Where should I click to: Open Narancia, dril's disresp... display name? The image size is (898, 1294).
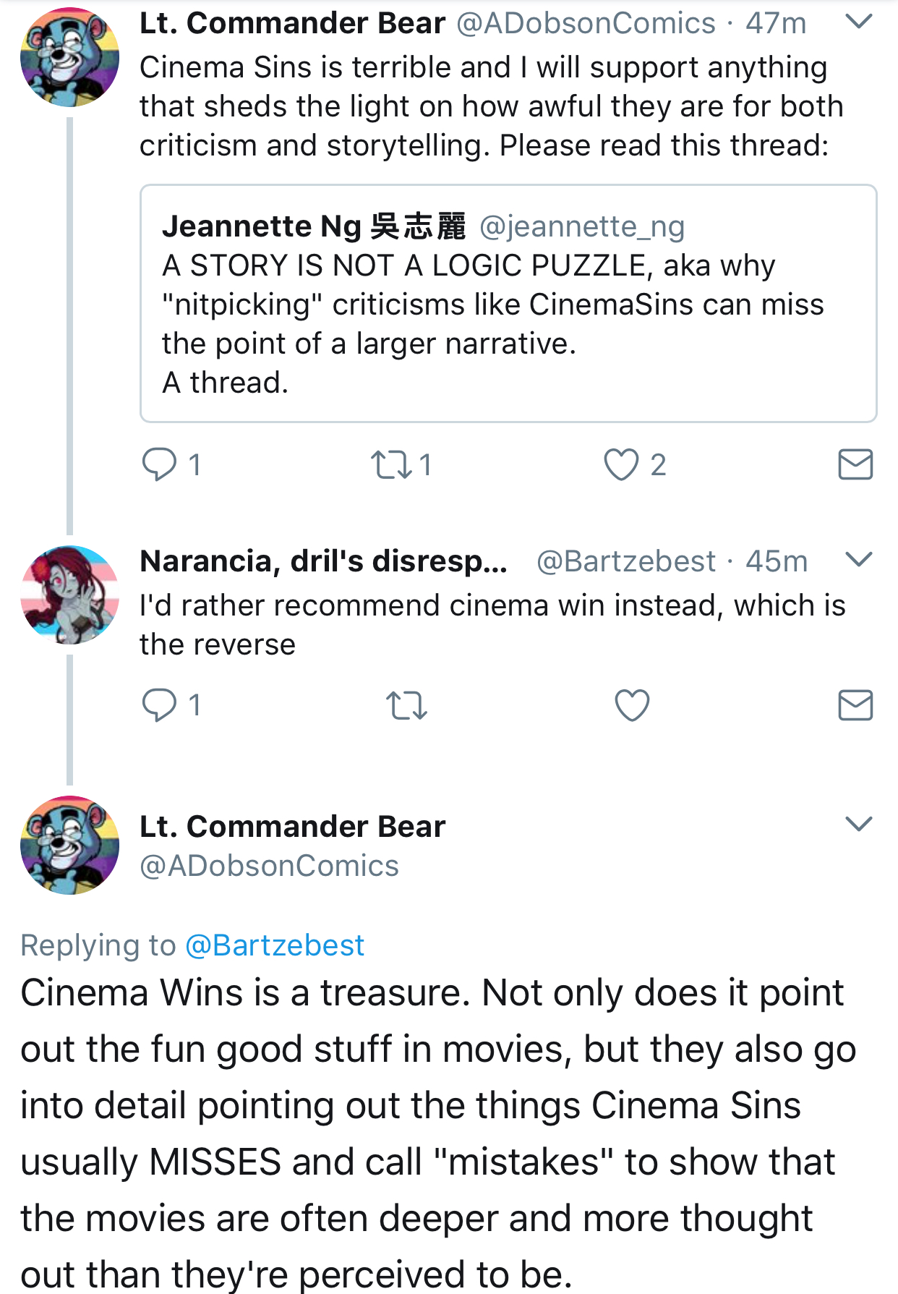coord(324,561)
